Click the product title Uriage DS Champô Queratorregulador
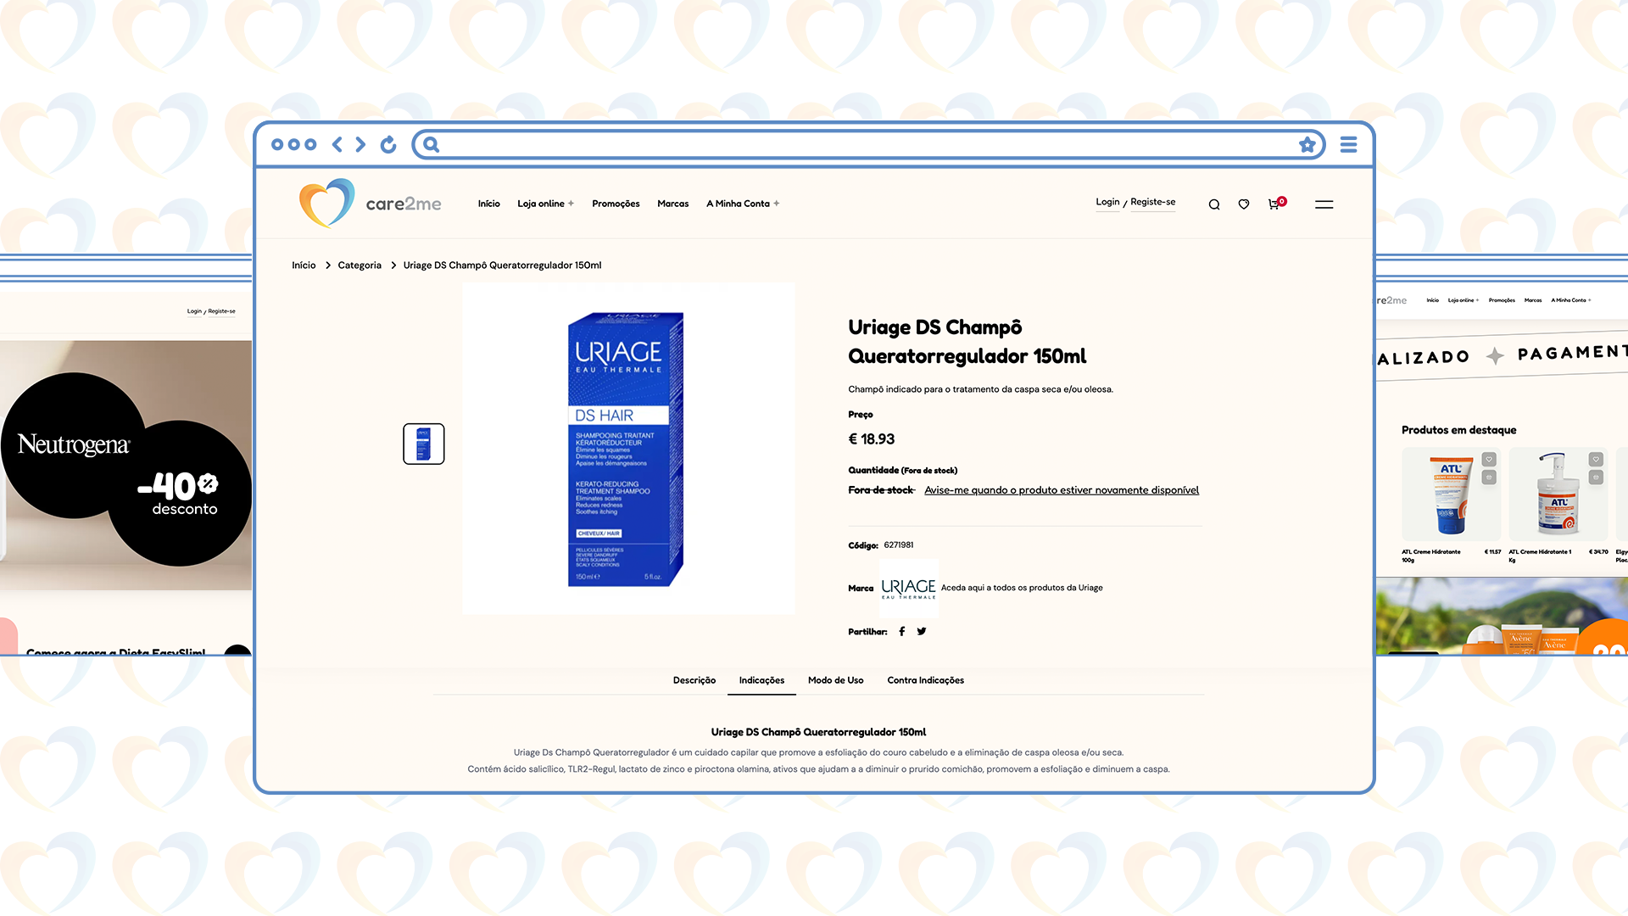 pos(967,342)
